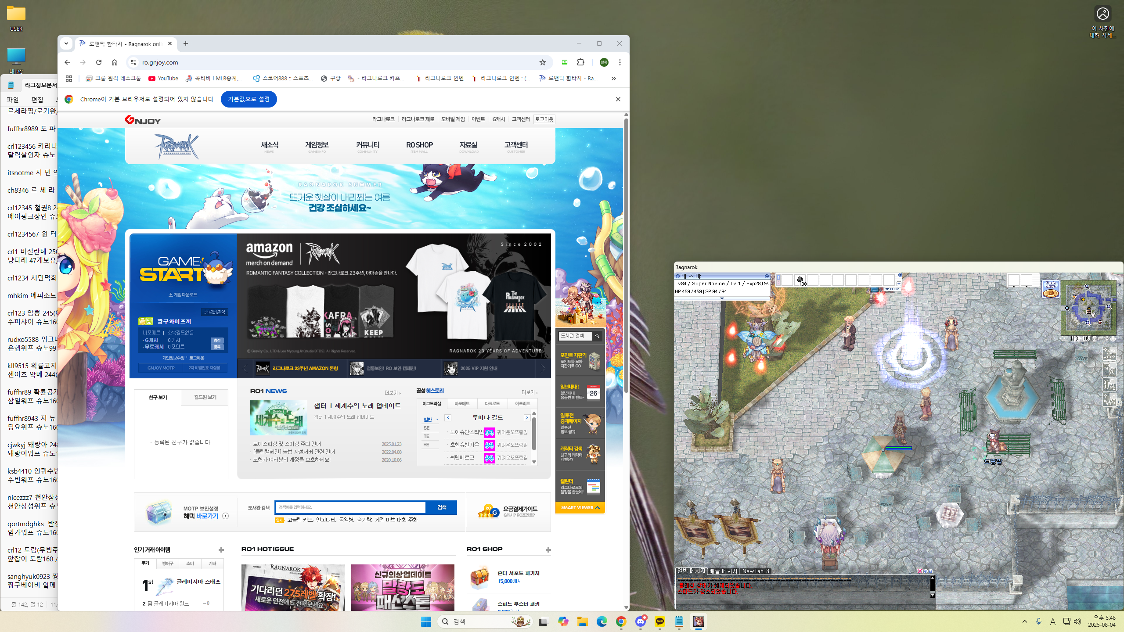Switch to the 바포메트 server tab

[x=462, y=403]
